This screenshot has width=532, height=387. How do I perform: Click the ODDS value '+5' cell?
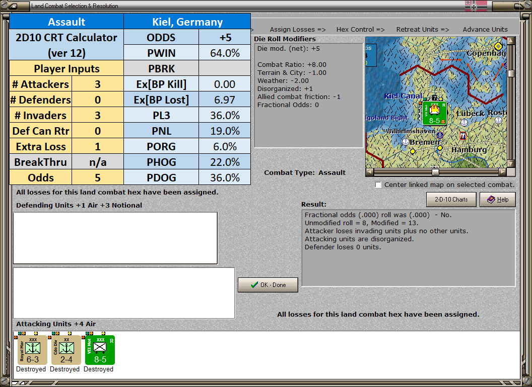tap(225, 37)
